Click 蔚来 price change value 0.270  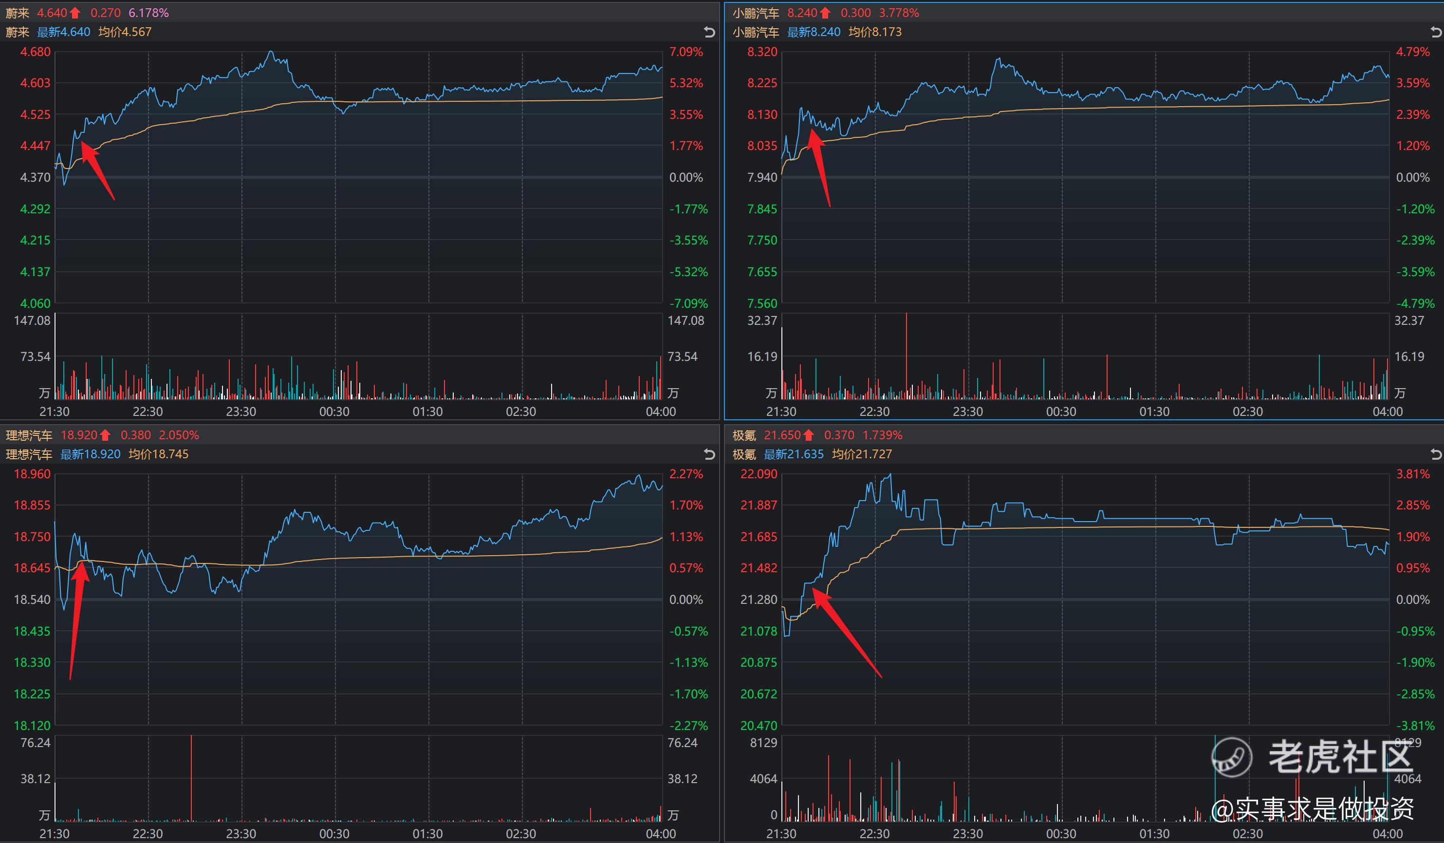tap(106, 13)
